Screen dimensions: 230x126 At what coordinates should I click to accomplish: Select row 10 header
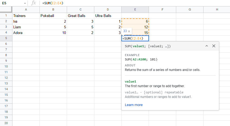tap(6, 66)
